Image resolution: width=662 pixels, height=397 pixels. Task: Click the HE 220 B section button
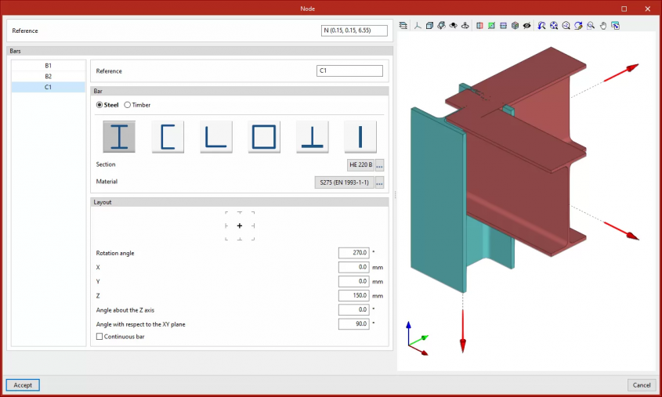[360, 165]
